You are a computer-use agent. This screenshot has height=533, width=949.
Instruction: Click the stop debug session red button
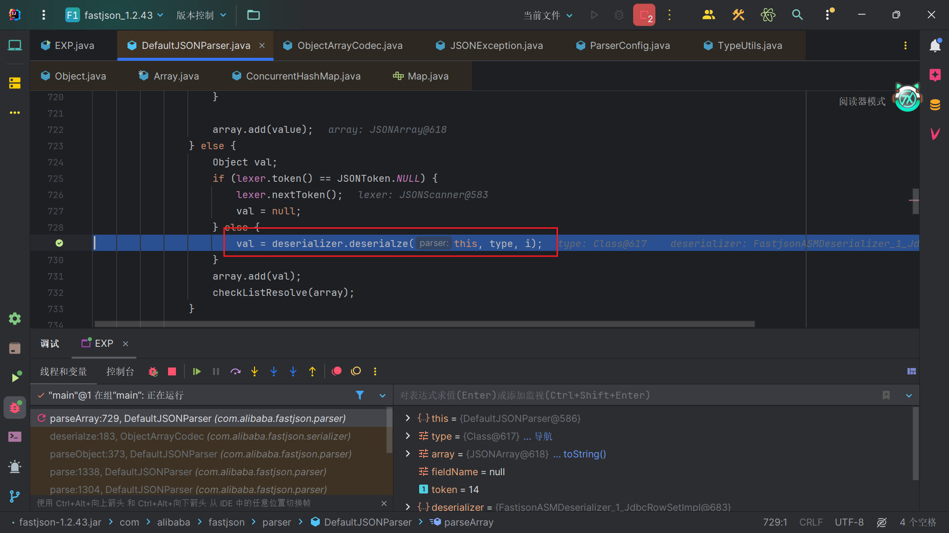[x=644, y=15]
